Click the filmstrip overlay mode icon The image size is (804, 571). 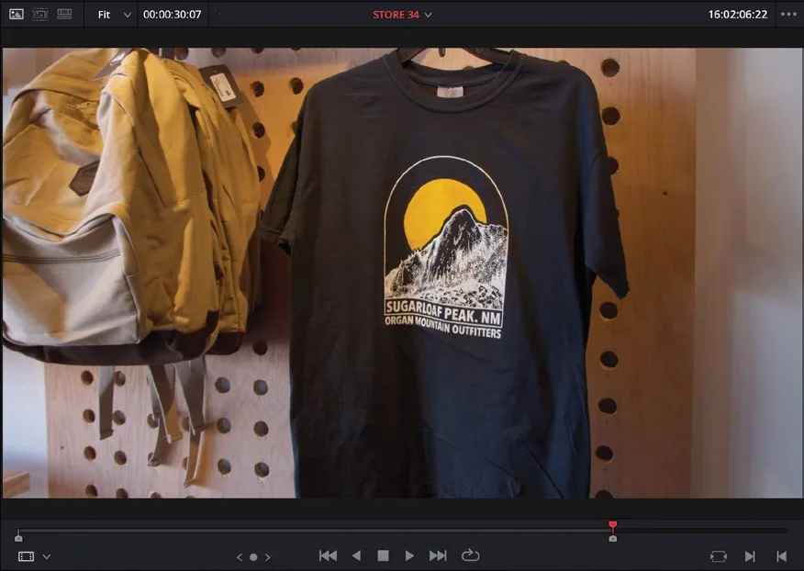point(26,556)
